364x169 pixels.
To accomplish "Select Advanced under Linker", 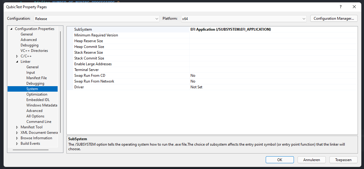I will 34,111.
